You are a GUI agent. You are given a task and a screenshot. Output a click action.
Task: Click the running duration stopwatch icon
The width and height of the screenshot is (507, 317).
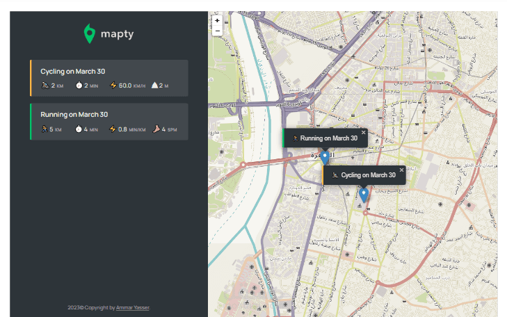click(x=79, y=129)
